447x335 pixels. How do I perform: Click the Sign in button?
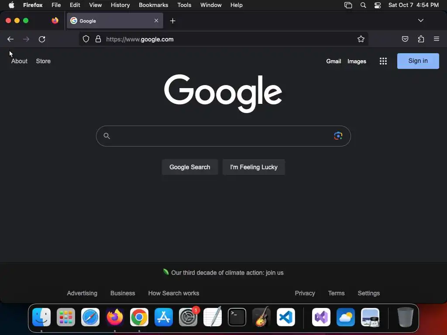pos(418,61)
